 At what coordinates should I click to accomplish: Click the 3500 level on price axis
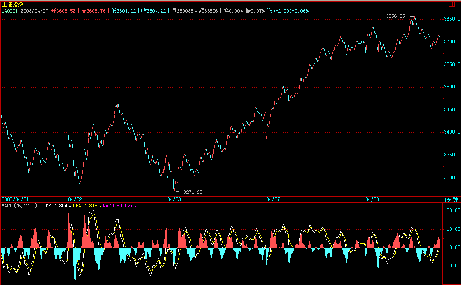click(x=451, y=87)
